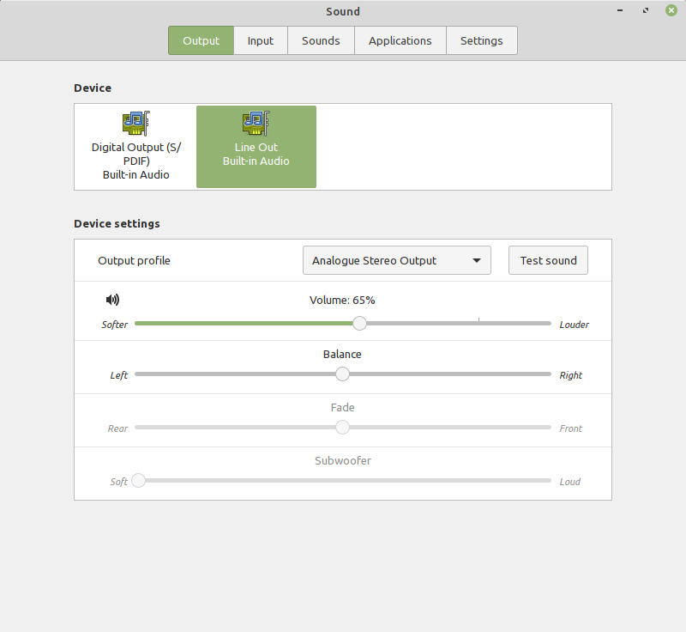686x632 pixels.
Task: Click the Output profile label
Action: coord(134,260)
